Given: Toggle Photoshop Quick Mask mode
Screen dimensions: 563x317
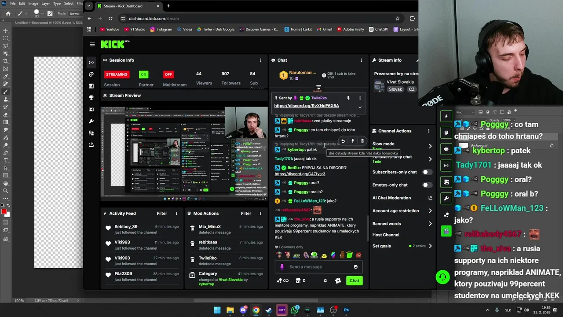Looking at the screenshot, I should click(6, 223).
